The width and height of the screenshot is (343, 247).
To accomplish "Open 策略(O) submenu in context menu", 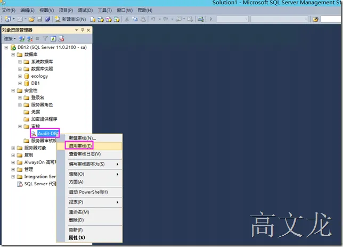I will [x=89, y=174].
